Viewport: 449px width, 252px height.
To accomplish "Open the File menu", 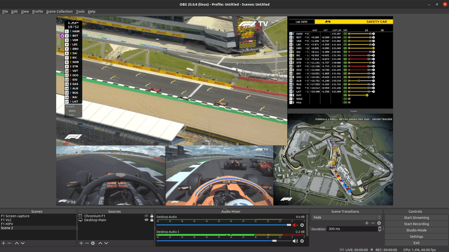I will pyautogui.click(x=5, y=11).
